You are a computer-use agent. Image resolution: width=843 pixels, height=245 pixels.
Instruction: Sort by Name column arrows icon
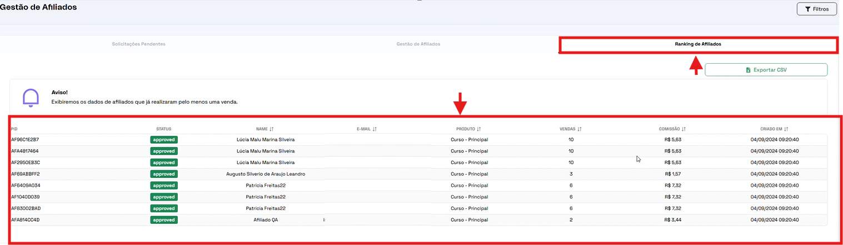tap(271, 129)
